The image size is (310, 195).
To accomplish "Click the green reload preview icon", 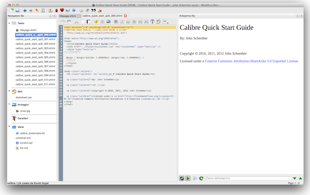I will [201, 178].
